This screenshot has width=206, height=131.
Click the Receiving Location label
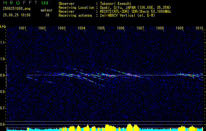click(x=76, y=8)
